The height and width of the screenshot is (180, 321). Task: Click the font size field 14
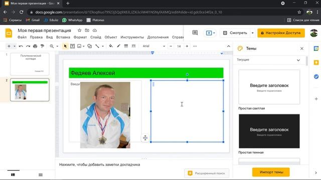point(179,46)
